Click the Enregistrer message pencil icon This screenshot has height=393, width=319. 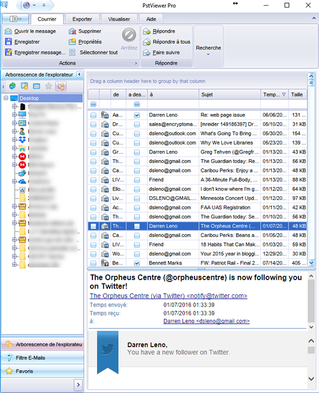tap(8, 52)
